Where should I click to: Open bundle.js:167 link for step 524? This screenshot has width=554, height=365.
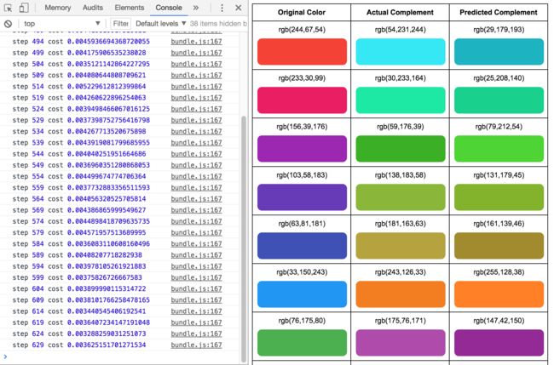(x=196, y=109)
